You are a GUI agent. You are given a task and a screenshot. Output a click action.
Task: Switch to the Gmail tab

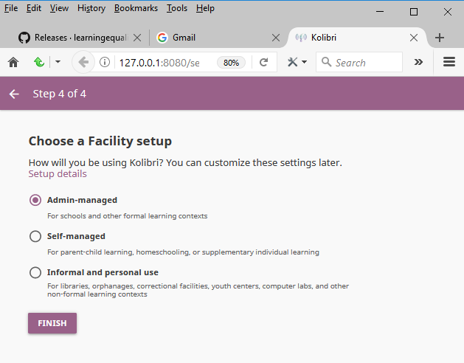(217, 38)
